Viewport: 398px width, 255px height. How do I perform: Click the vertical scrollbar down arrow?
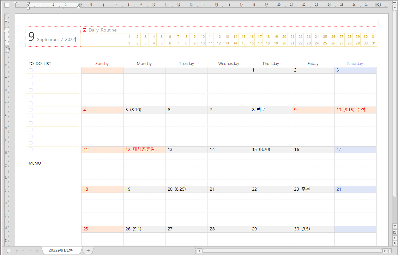click(395, 226)
